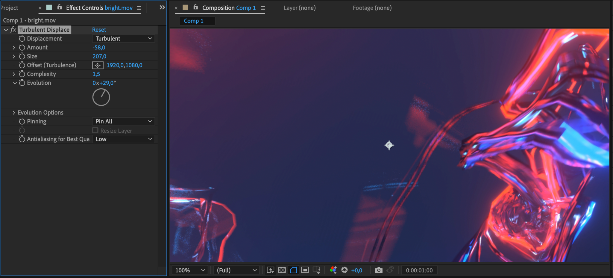Toggle the Turbulent Displace fx switch

pyautogui.click(x=13, y=30)
